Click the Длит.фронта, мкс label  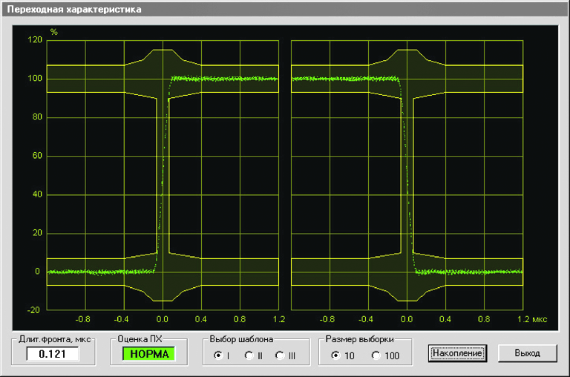tap(54, 339)
